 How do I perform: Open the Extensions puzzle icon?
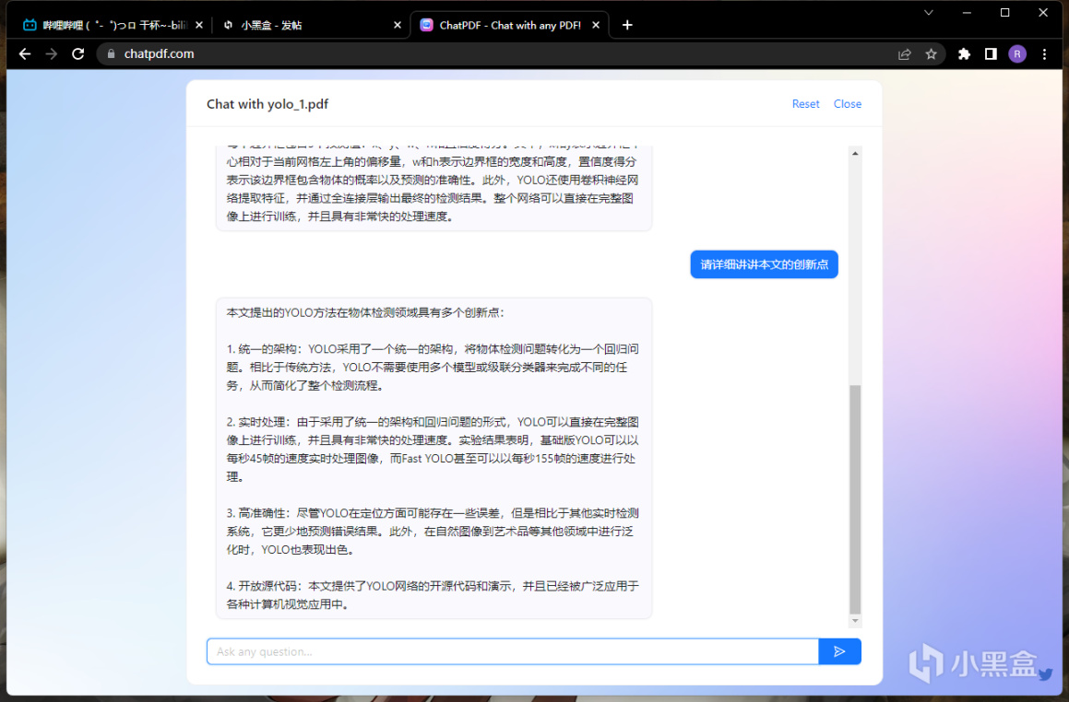(x=964, y=53)
